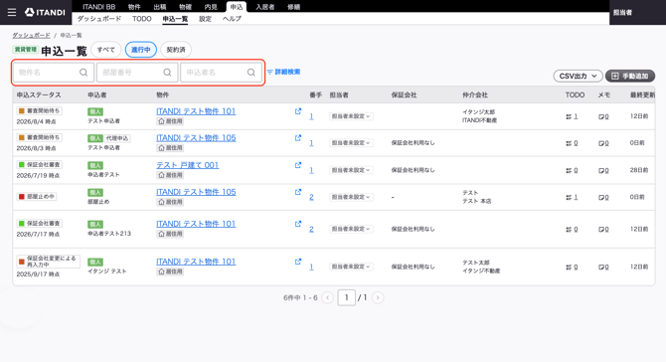Viewport: 666px width, 362px height.
Task: Open external link icon in the 2026/8/4 row
Action: pos(298,111)
